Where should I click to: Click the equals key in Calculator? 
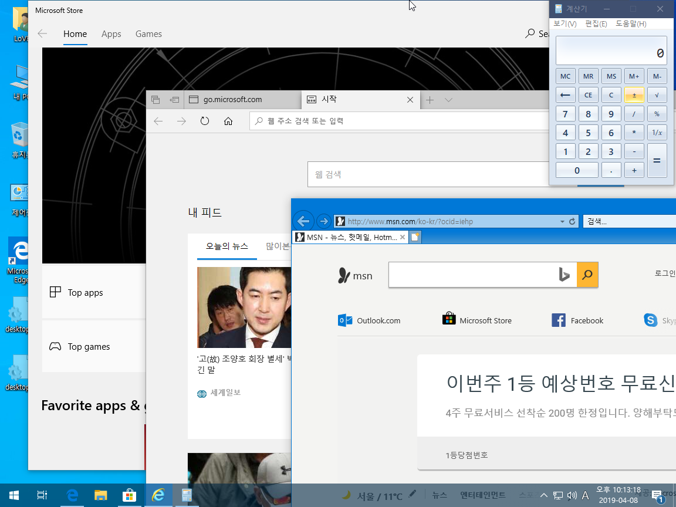coord(657,160)
